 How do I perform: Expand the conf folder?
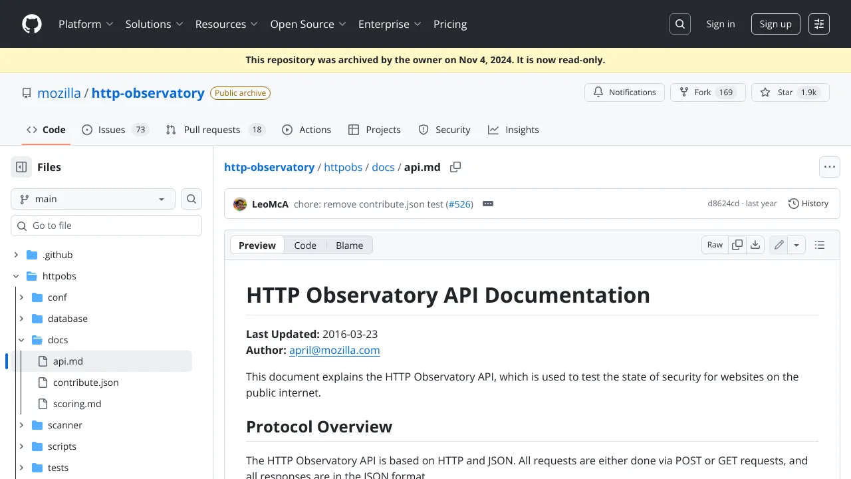pyautogui.click(x=21, y=297)
